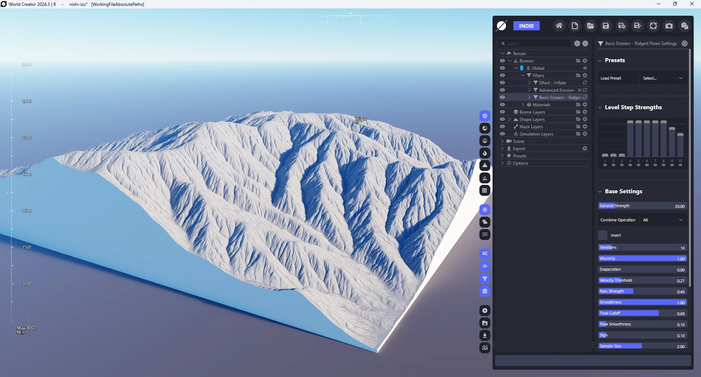Click the Home icon in top toolbar
This screenshot has width=701, height=377.
559,26
